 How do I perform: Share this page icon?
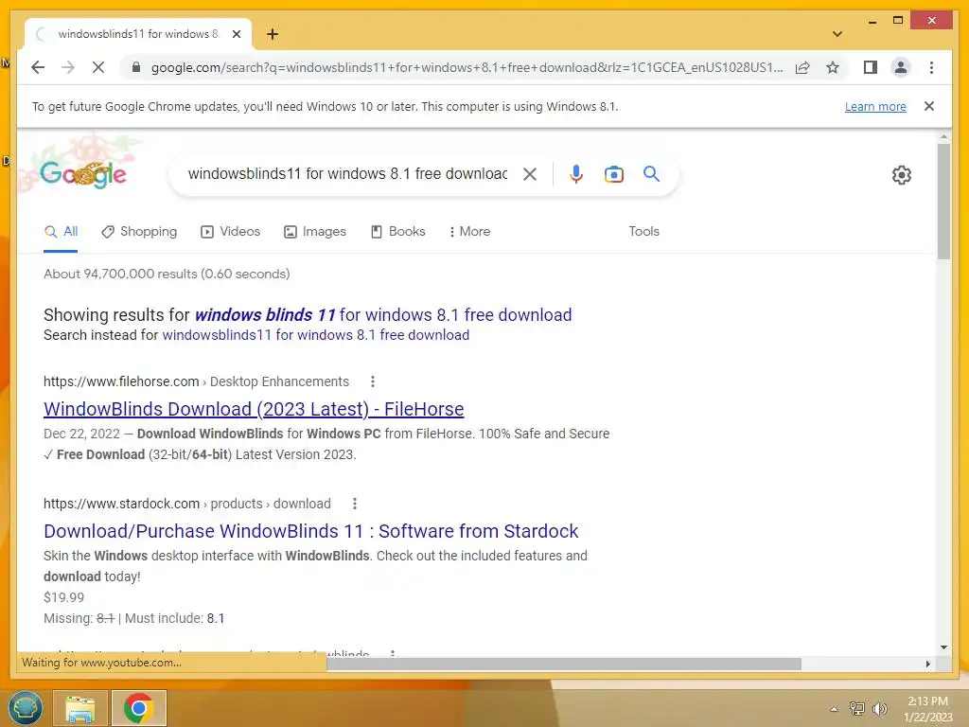[802, 67]
